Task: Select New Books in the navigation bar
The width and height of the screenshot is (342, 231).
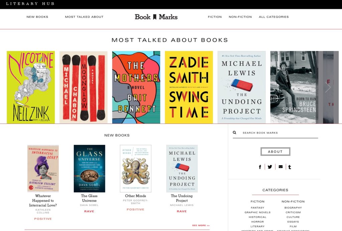Action: [36, 16]
